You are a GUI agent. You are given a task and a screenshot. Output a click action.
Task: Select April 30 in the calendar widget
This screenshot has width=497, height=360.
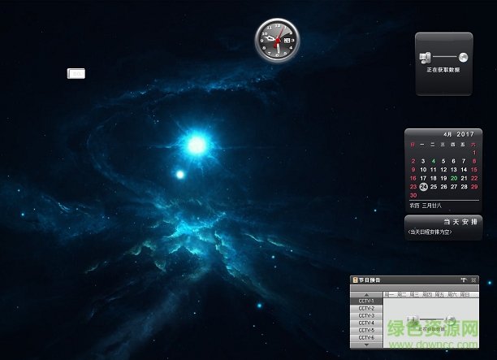coord(413,195)
